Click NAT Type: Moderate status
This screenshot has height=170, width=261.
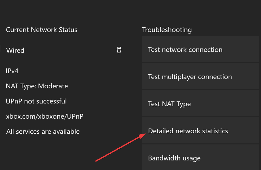coord(37,86)
